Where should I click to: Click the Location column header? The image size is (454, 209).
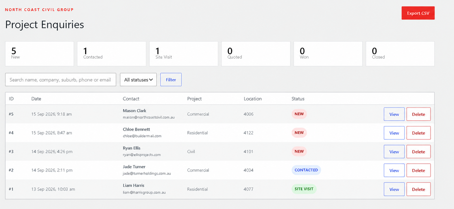pos(253,99)
